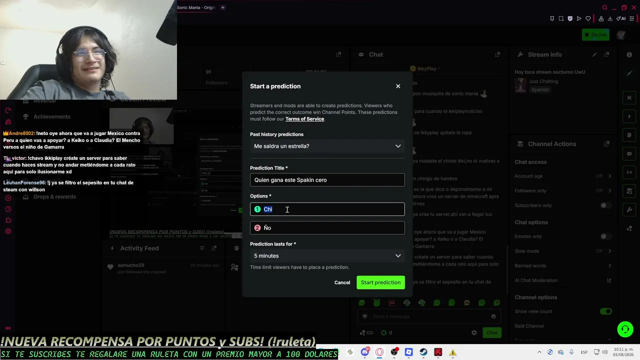The height and width of the screenshot is (360, 640).
Task: Pop out the Channel Actions panel
Action: coord(607,144)
